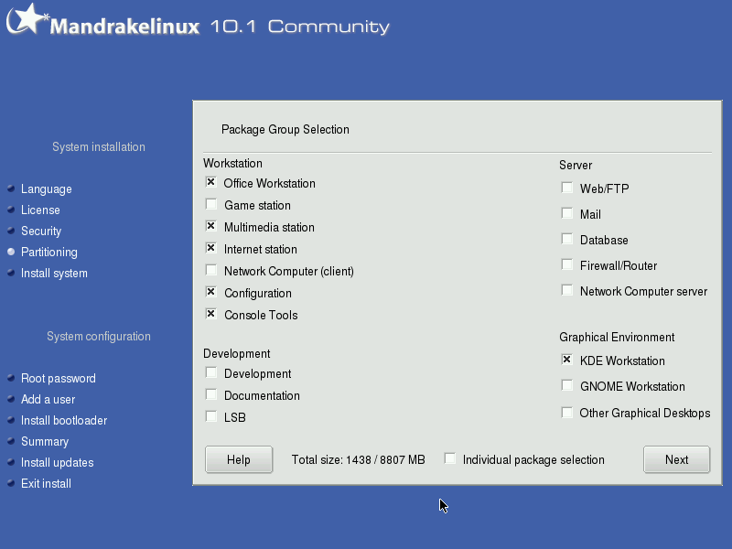Click the Summary step bullet
Viewport: 732px width, 549px height.
point(11,441)
